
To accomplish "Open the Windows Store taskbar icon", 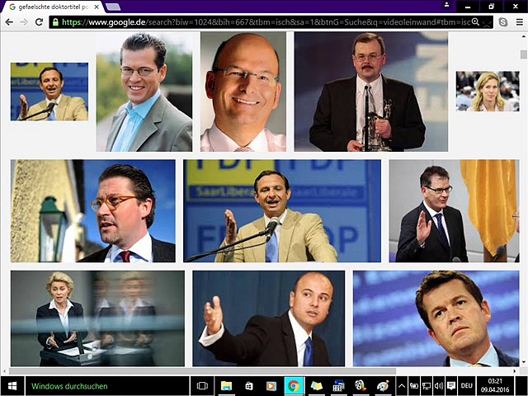I will [x=247, y=385].
